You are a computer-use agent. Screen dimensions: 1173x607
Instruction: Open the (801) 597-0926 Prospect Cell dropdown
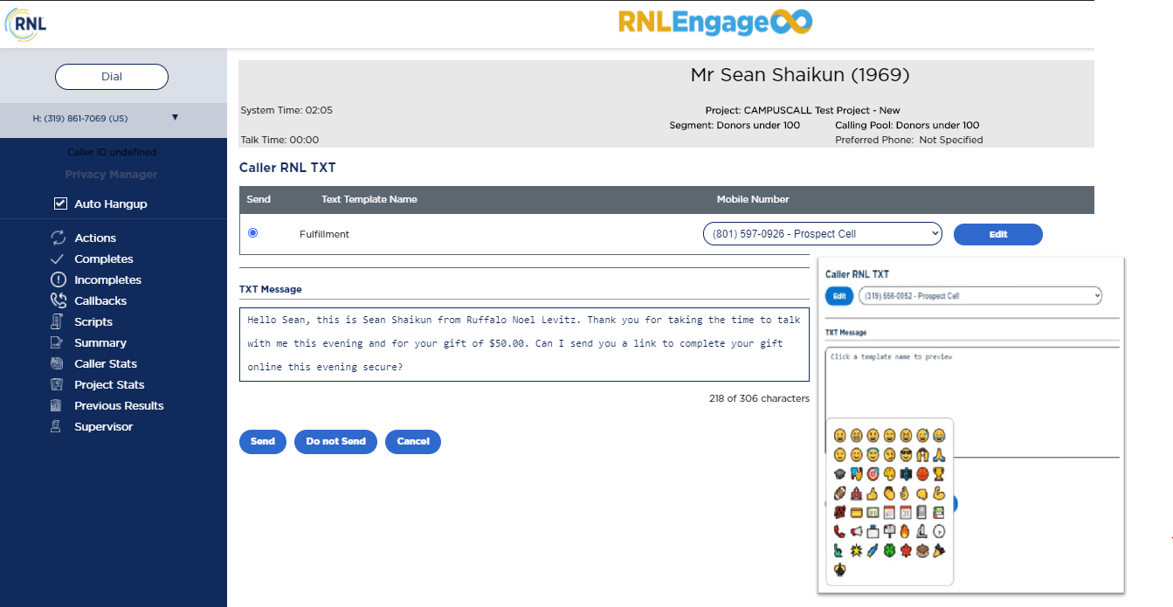(x=822, y=234)
